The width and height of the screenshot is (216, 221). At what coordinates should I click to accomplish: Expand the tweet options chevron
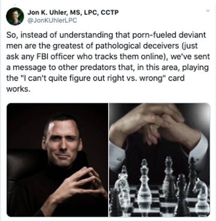click(208, 11)
